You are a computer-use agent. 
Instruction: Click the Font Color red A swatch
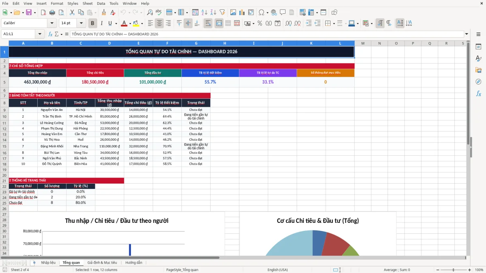pyautogui.click(x=124, y=23)
